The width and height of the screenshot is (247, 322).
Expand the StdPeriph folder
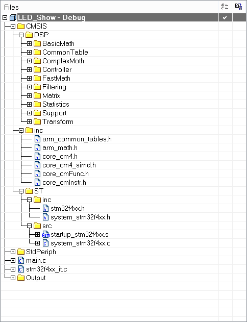pyautogui.click(x=13, y=252)
